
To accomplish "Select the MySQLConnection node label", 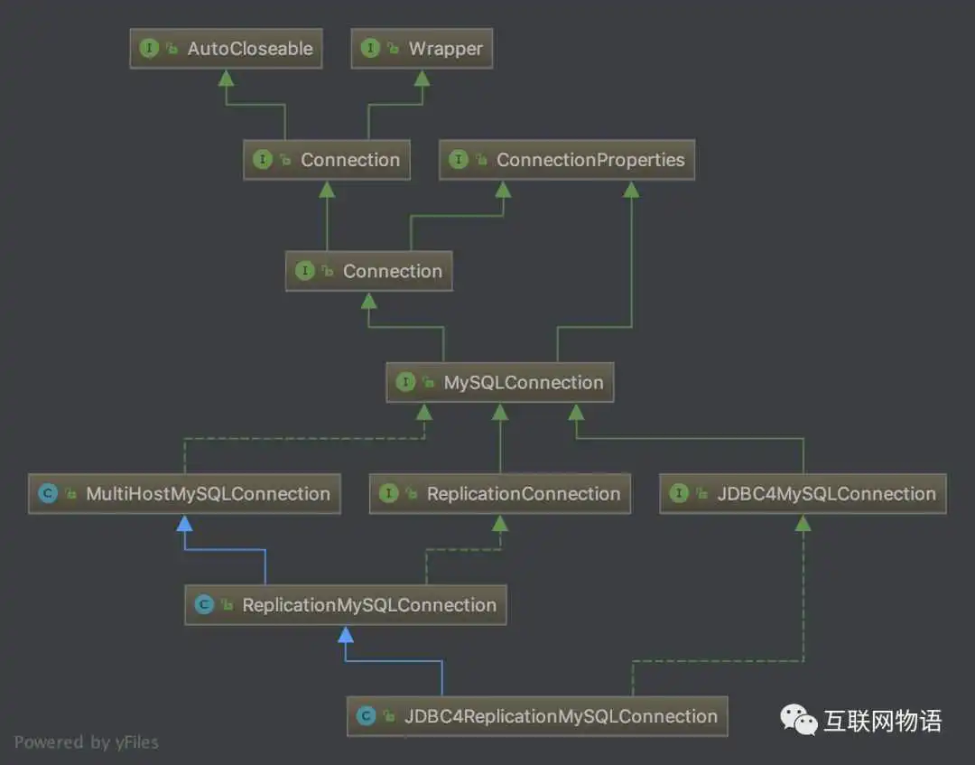I will click(524, 383).
